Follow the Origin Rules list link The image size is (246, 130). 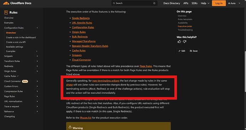pyautogui.click(x=79, y=32)
